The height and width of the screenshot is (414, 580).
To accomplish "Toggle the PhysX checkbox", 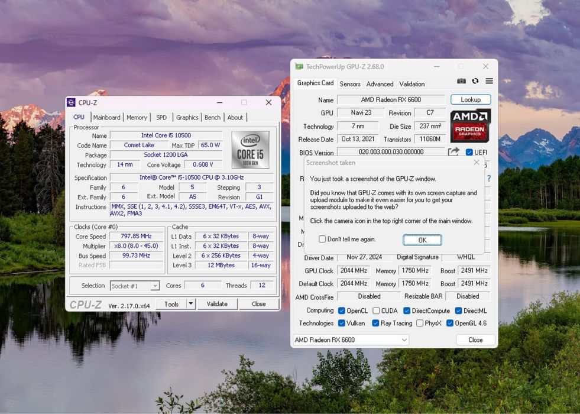I will (420, 323).
